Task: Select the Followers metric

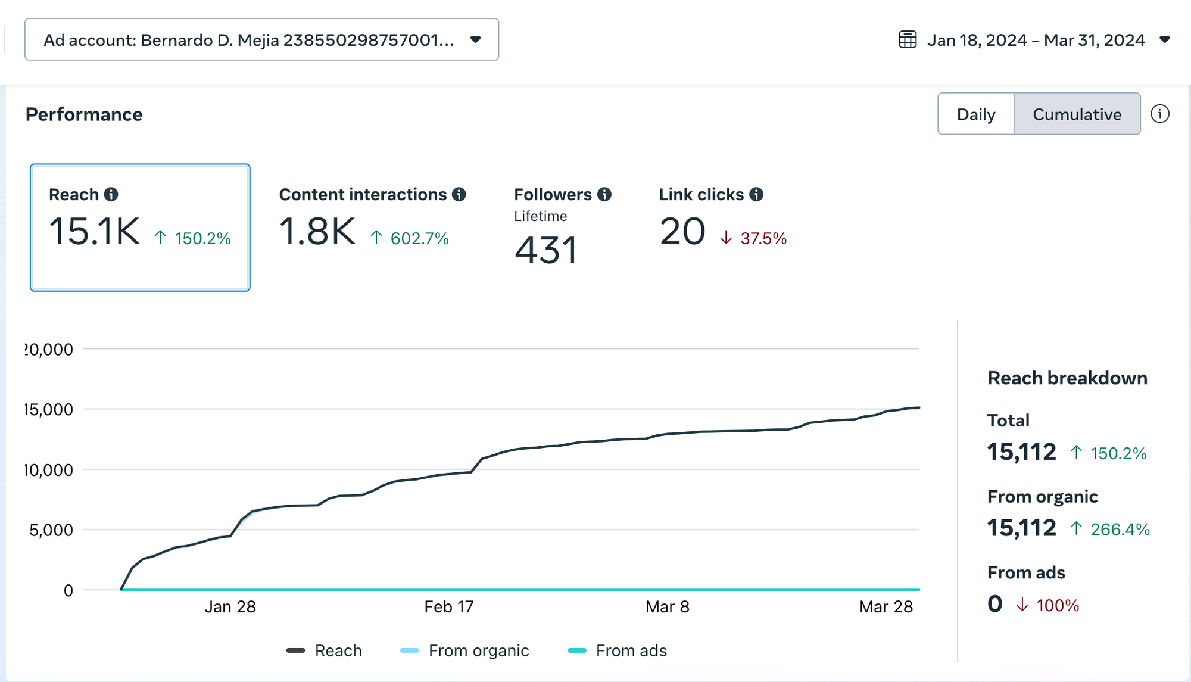Action: pyautogui.click(x=562, y=226)
